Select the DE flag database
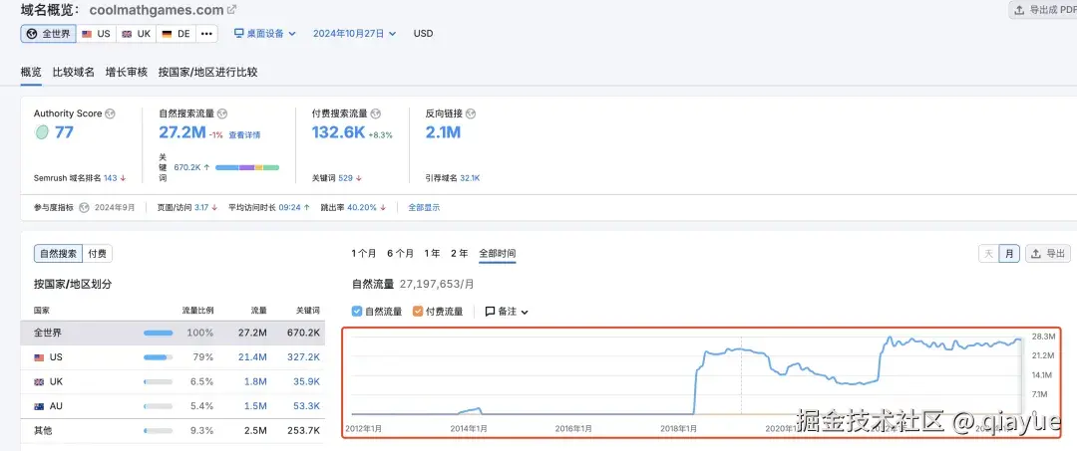Viewport: 1077px width, 451px height. pyautogui.click(x=176, y=34)
